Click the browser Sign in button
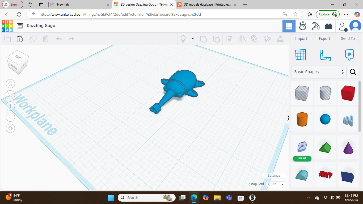This screenshot has width=363, height=204. (12, 5)
